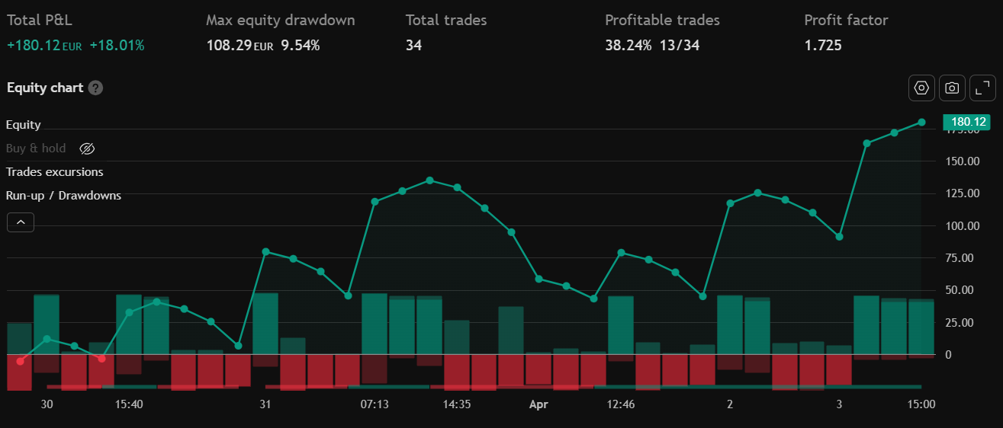The width and height of the screenshot is (1003, 428).
Task: Click the Profitable trades 13/34 figure
Action: tap(680, 46)
